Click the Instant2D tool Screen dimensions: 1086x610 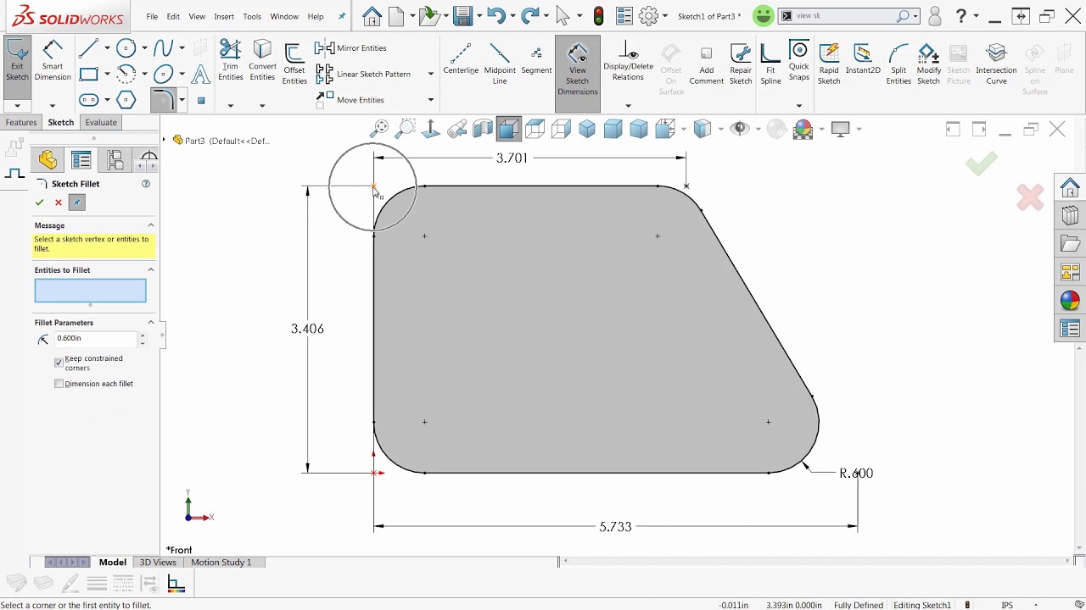(863, 60)
